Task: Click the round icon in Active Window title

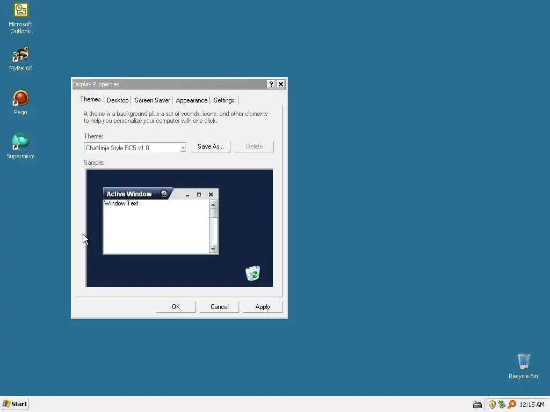Action: click(164, 193)
